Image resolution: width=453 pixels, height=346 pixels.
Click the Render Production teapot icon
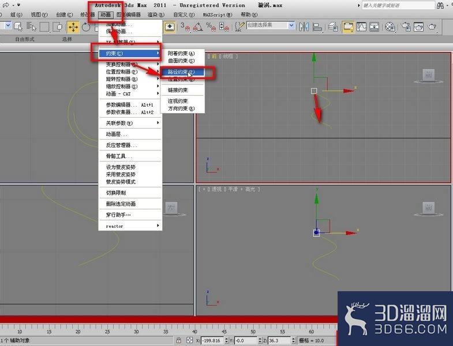432,27
